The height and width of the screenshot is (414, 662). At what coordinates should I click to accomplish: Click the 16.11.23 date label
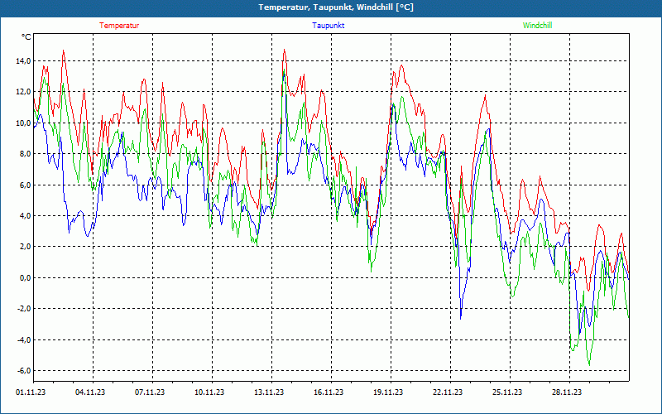(329, 392)
